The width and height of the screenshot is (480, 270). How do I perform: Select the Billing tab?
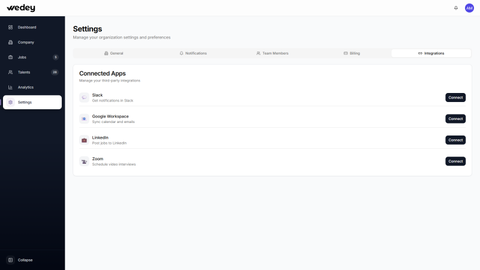click(x=352, y=53)
